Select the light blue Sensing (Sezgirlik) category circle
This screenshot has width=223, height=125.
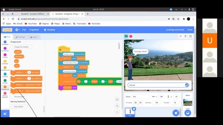click(x=5, y=74)
